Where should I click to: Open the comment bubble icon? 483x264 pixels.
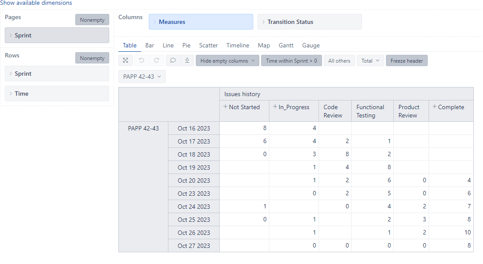[x=173, y=61]
